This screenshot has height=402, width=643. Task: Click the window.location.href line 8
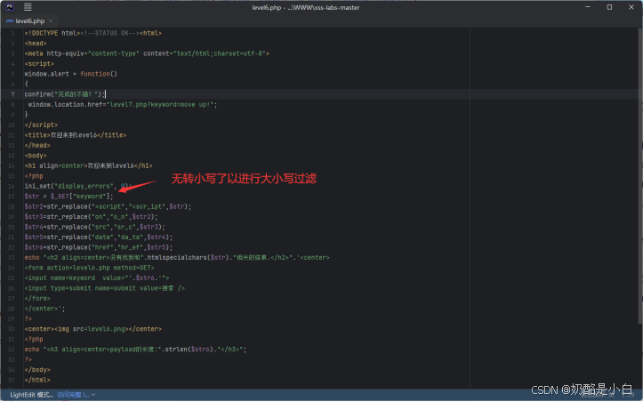[122, 105]
